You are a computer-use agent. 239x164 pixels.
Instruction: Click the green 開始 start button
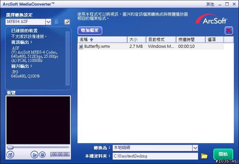point(223,154)
